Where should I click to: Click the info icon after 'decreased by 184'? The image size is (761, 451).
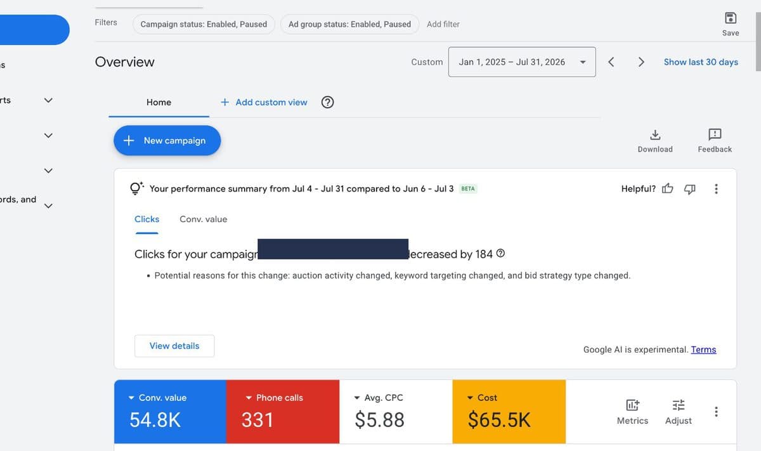click(x=500, y=254)
